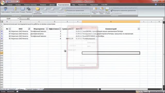
Task: Select cell with Первая отгрузка comment
Action: click(x=111, y=38)
